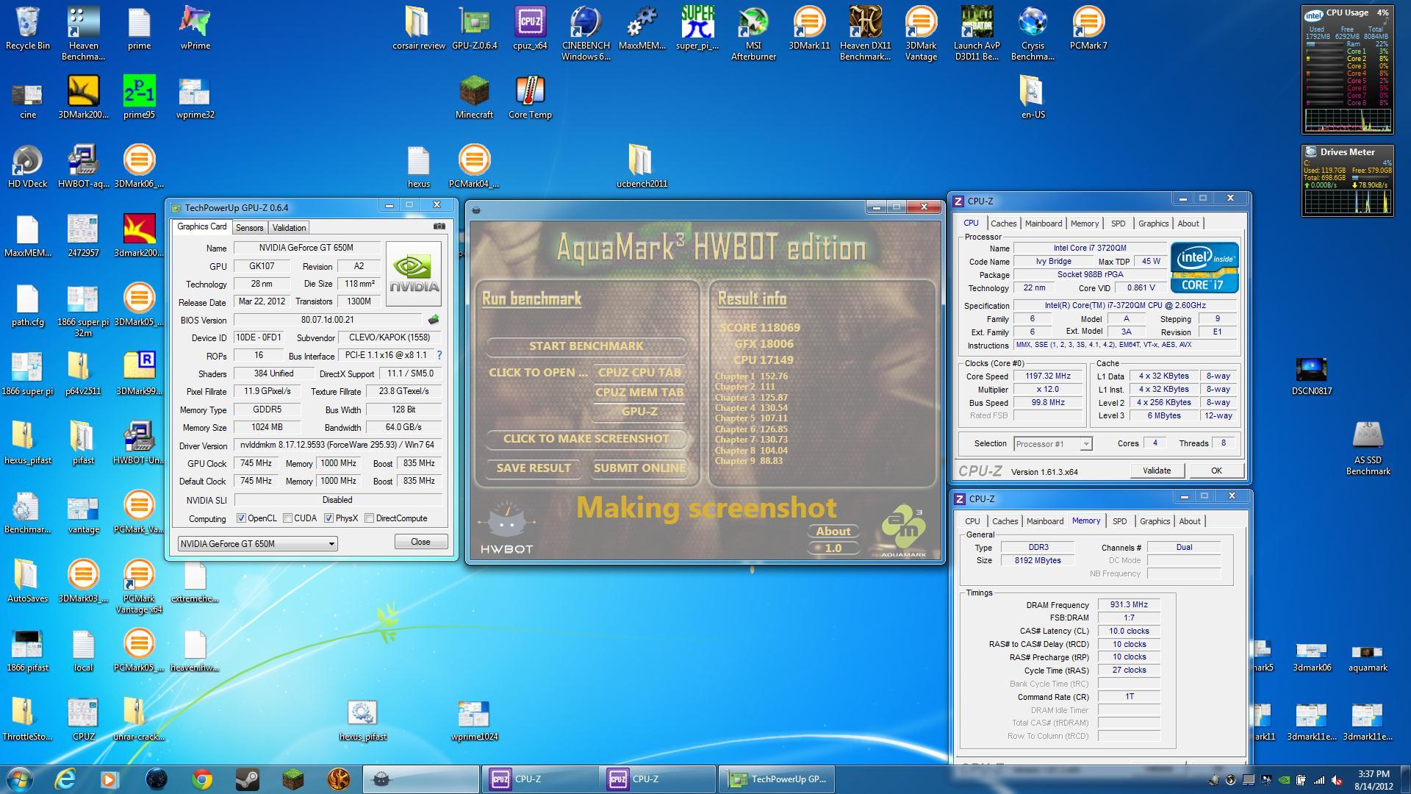
Task: Click the DRAM Frequency value 931.3 MHz
Action: (x=1129, y=604)
